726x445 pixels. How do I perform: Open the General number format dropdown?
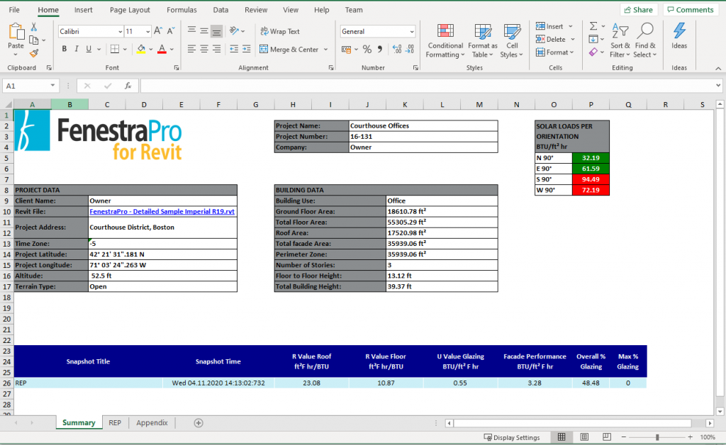pyautogui.click(x=412, y=31)
